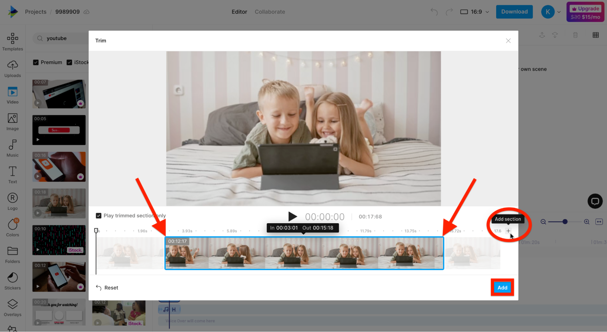Switch to the Collaborate tab
Viewport: 607px width, 332px height.
[270, 12]
